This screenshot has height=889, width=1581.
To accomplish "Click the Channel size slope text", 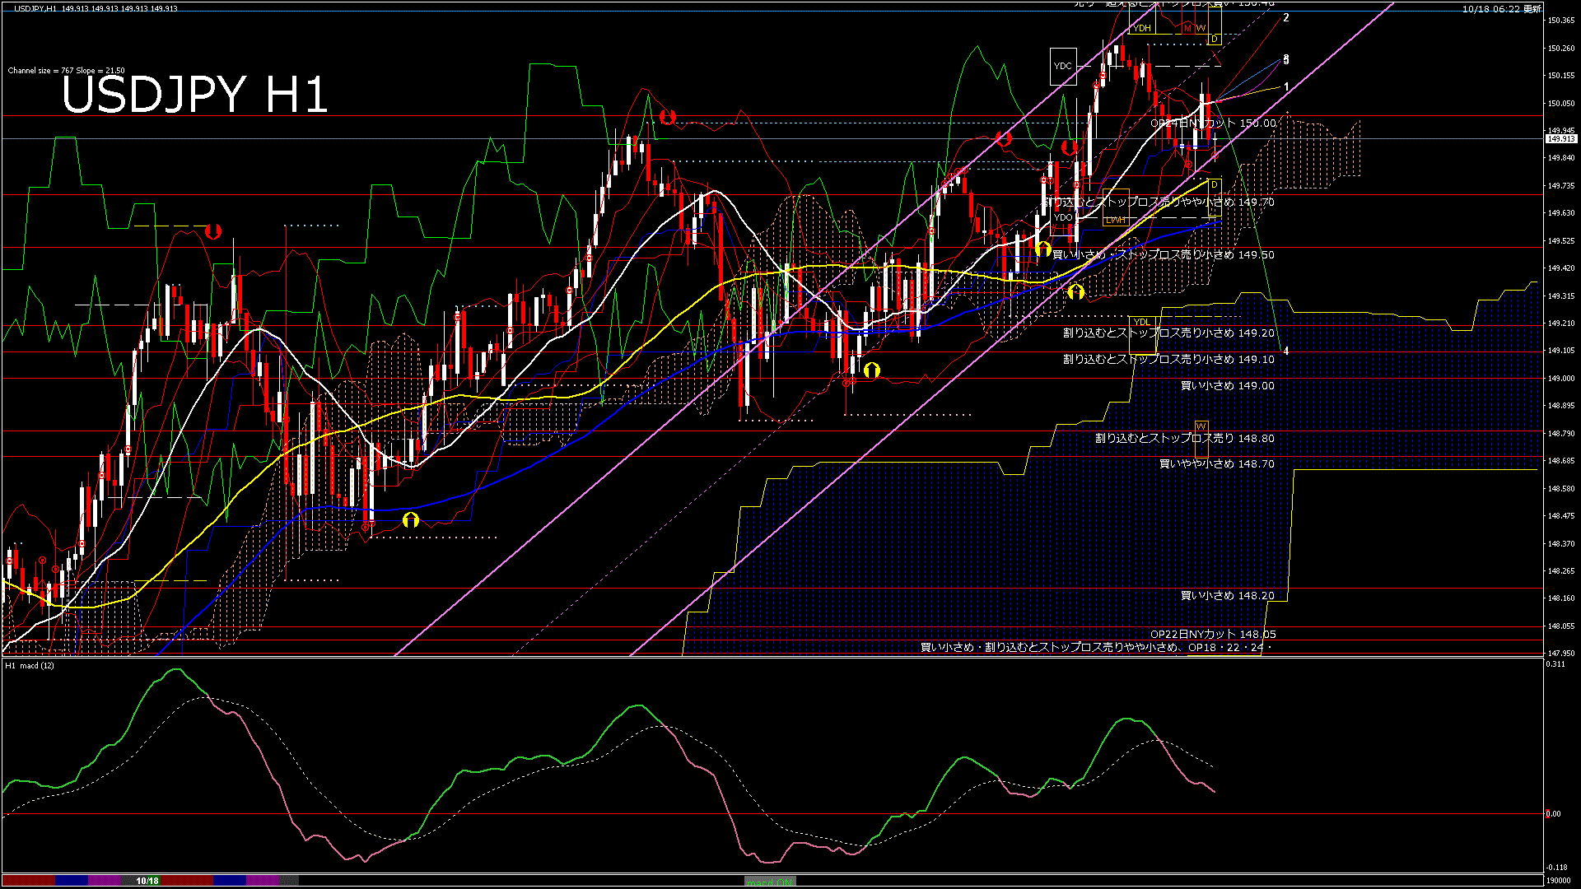I will 66,71.
